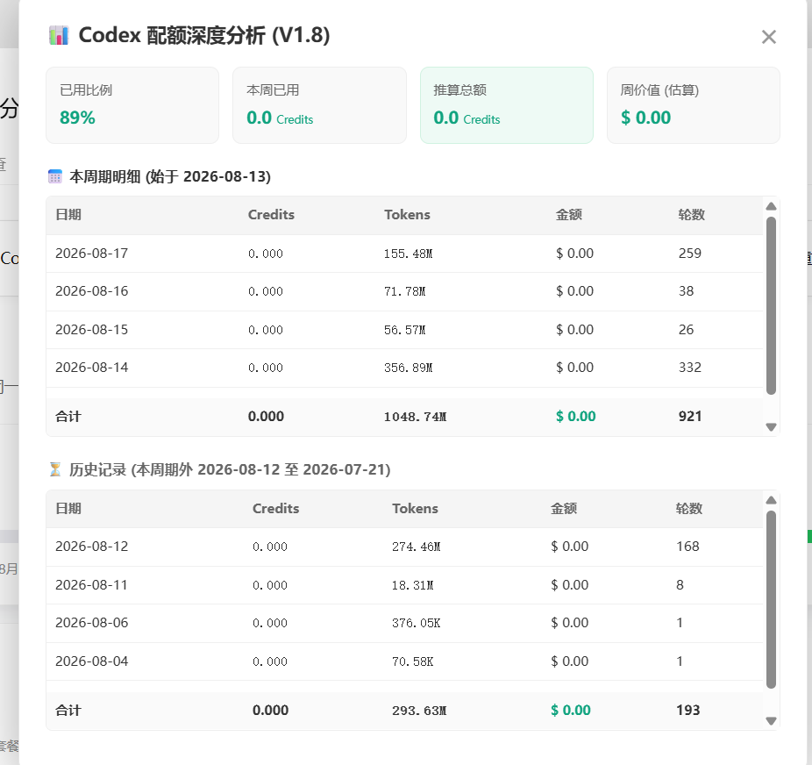
Task: Click the scrollbar thumb of the current-period table
Action: point(771,305)
